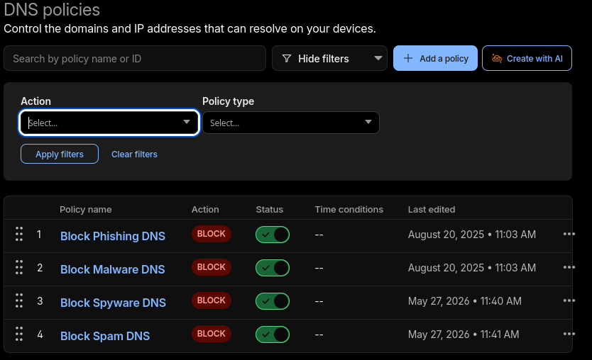Click the May 27, 2026 • 11:40 AM date
Viewport: 592px width, 360px height.
point(465,300)
